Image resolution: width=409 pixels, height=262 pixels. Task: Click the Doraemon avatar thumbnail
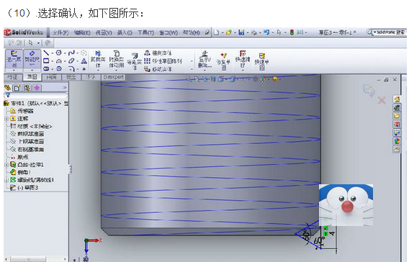pos(346,205)
